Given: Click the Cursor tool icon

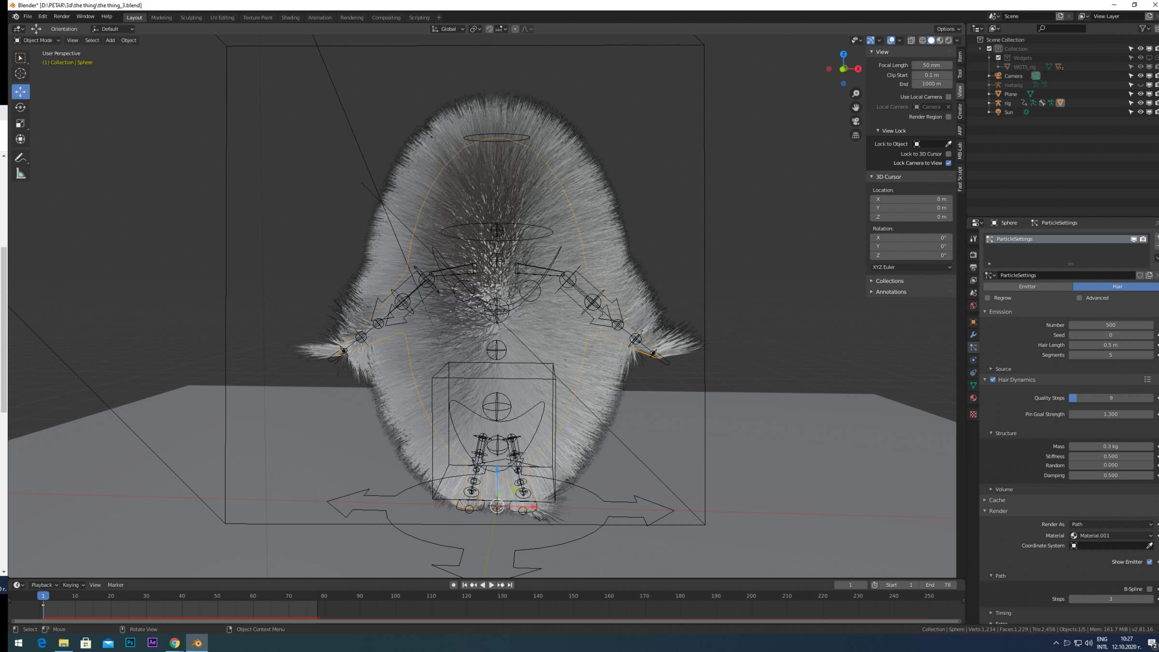Looking at the screenshot, I should tap(20, 73).
